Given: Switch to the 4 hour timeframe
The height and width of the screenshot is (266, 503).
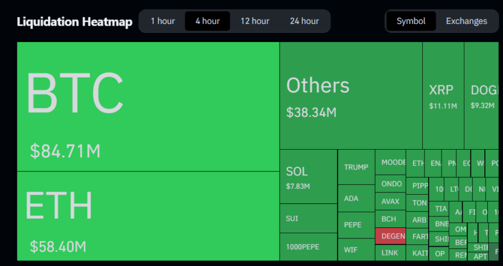Looking at the screenshot, I should click(x=208, y=21).
